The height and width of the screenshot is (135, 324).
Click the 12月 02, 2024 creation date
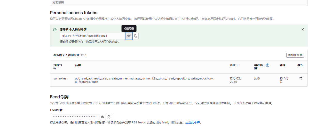point(235,80)
